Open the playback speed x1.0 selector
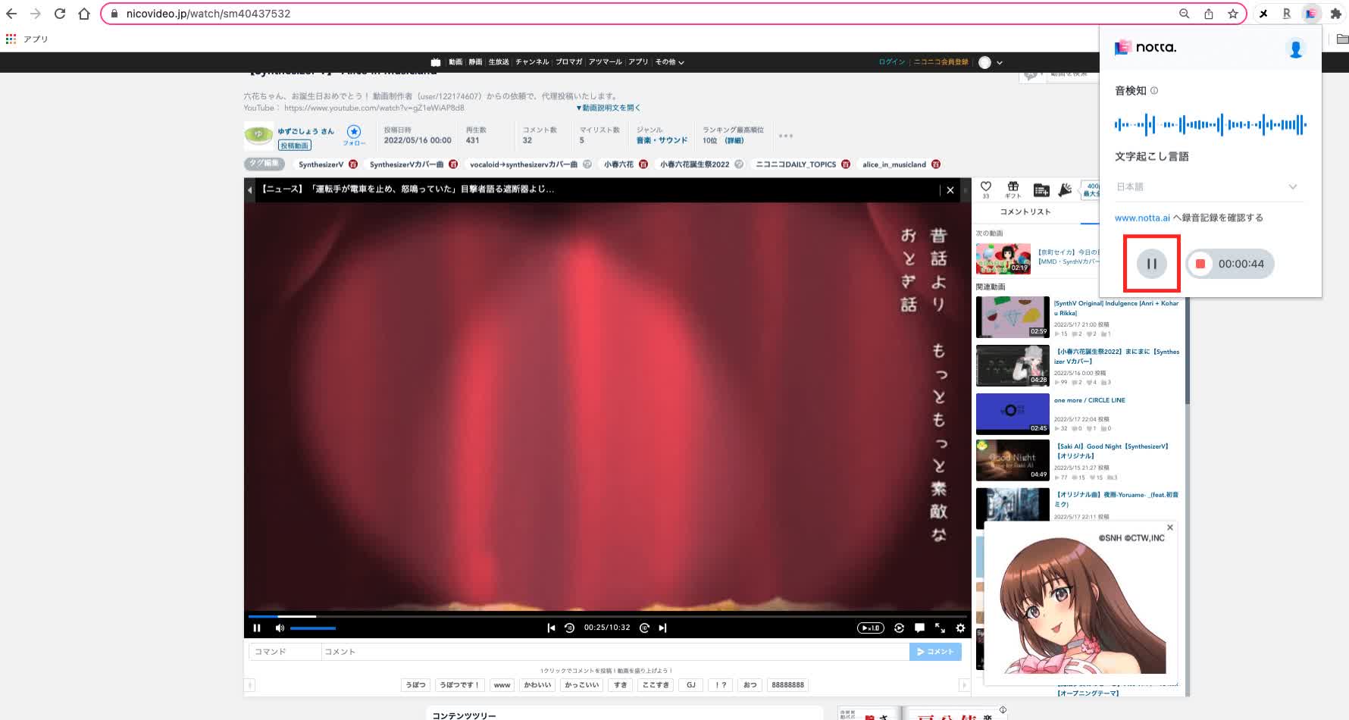This screenshot has width=1349, height=720. [871, 628]
